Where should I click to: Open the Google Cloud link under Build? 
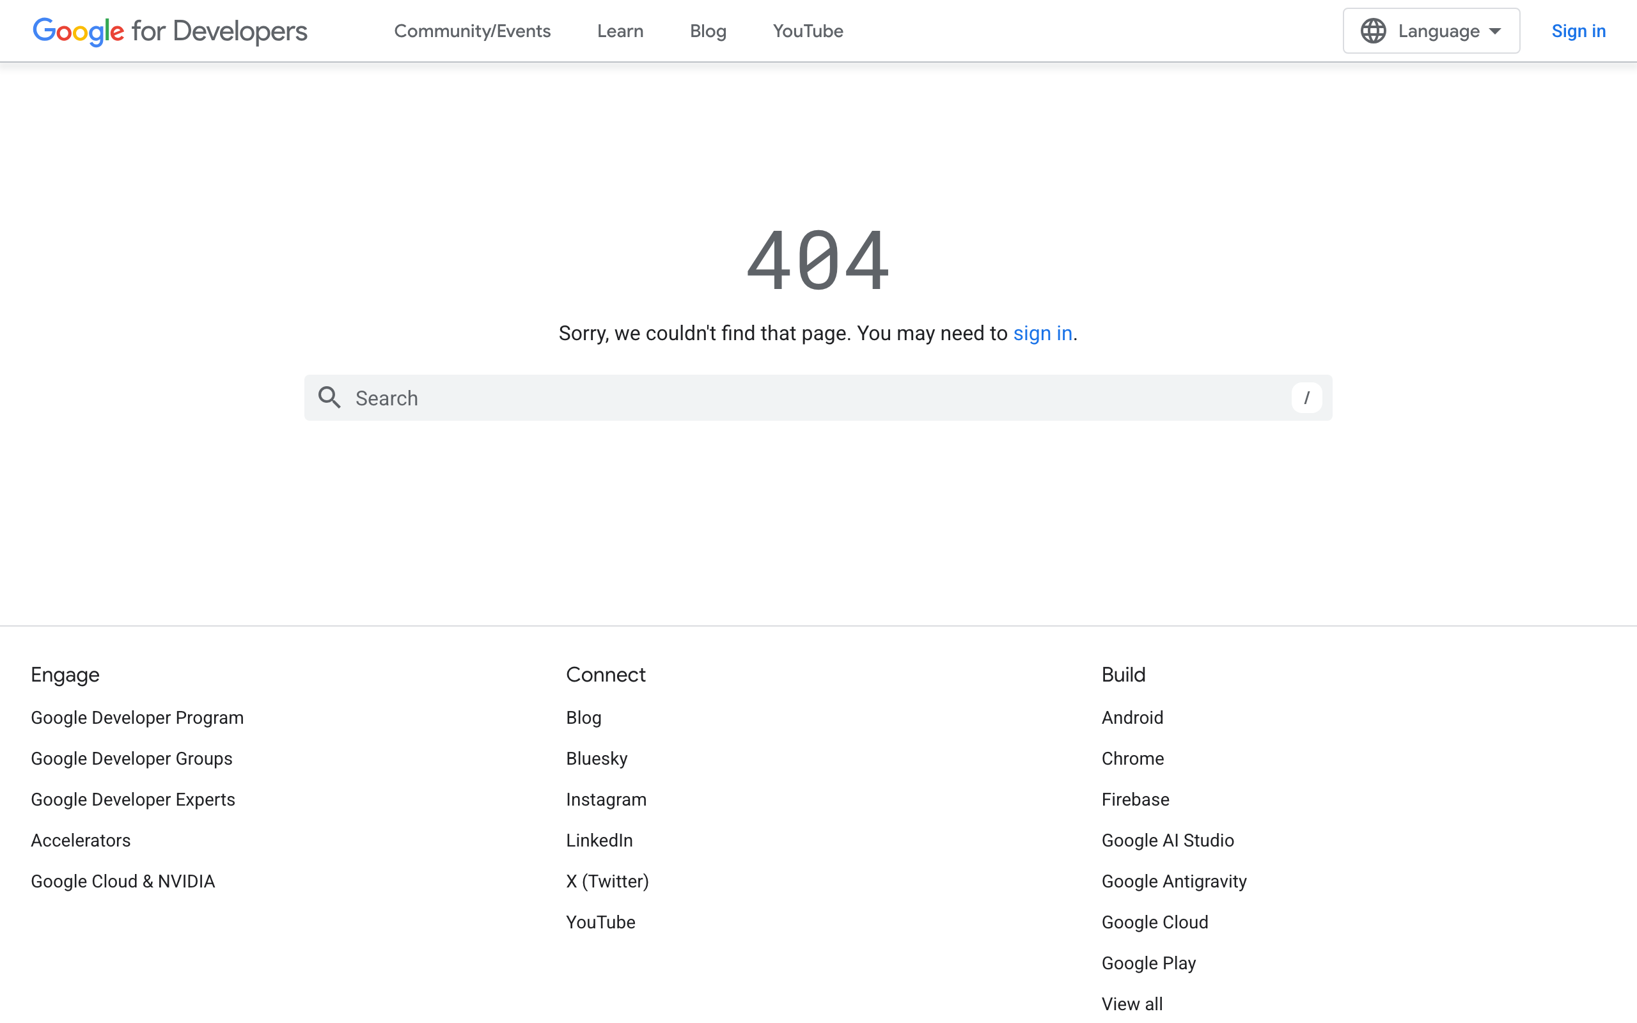(1155, 922)
